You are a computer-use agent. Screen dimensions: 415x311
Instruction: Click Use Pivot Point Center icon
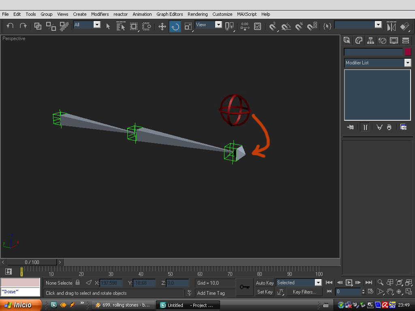[x=229, y=26]
